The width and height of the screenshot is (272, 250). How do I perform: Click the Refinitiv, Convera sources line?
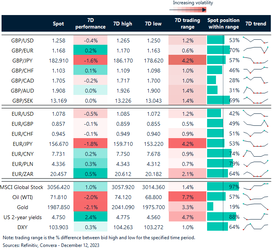tap(51, 245)
